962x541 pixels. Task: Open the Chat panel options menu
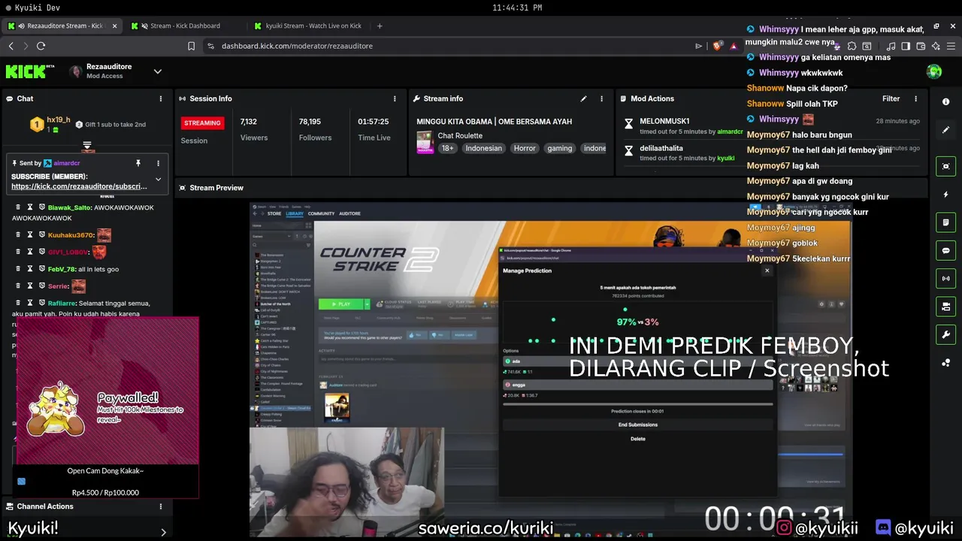160,98
